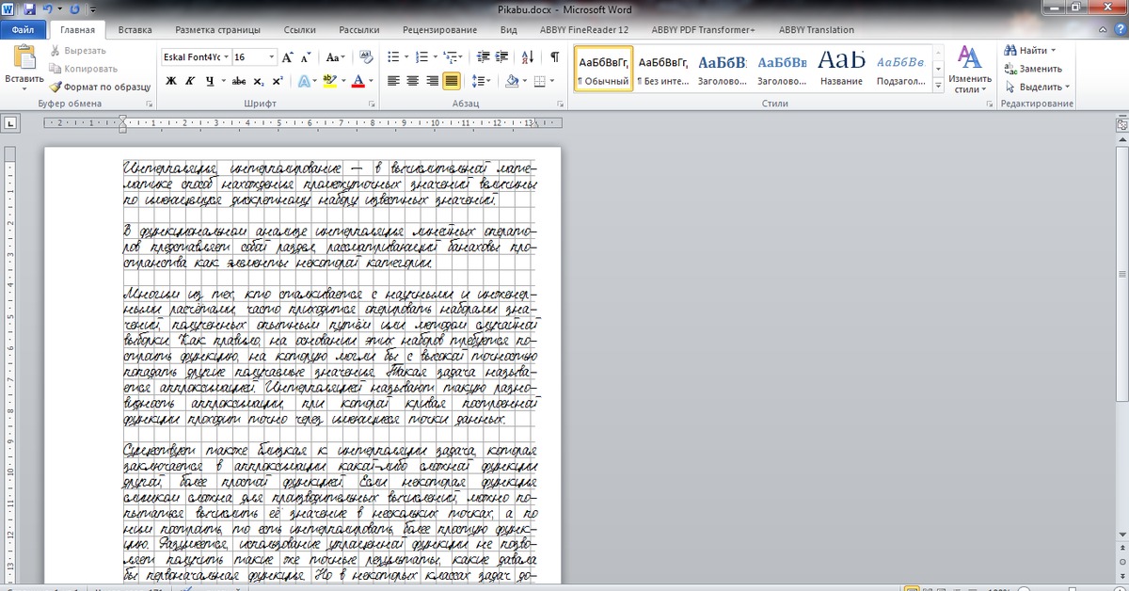The height and width of the screenshot is (591, 1129).
Task: Apply subscript formatting x₂
Action: pyautogui.click(x=261, y=81)
